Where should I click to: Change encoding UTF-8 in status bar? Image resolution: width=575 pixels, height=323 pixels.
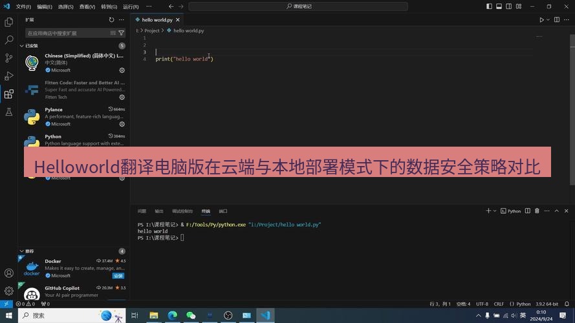pos(482,304)
